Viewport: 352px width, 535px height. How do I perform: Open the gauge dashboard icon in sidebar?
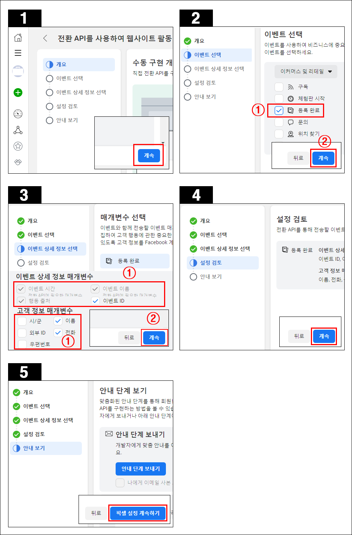tap(18, 113)
